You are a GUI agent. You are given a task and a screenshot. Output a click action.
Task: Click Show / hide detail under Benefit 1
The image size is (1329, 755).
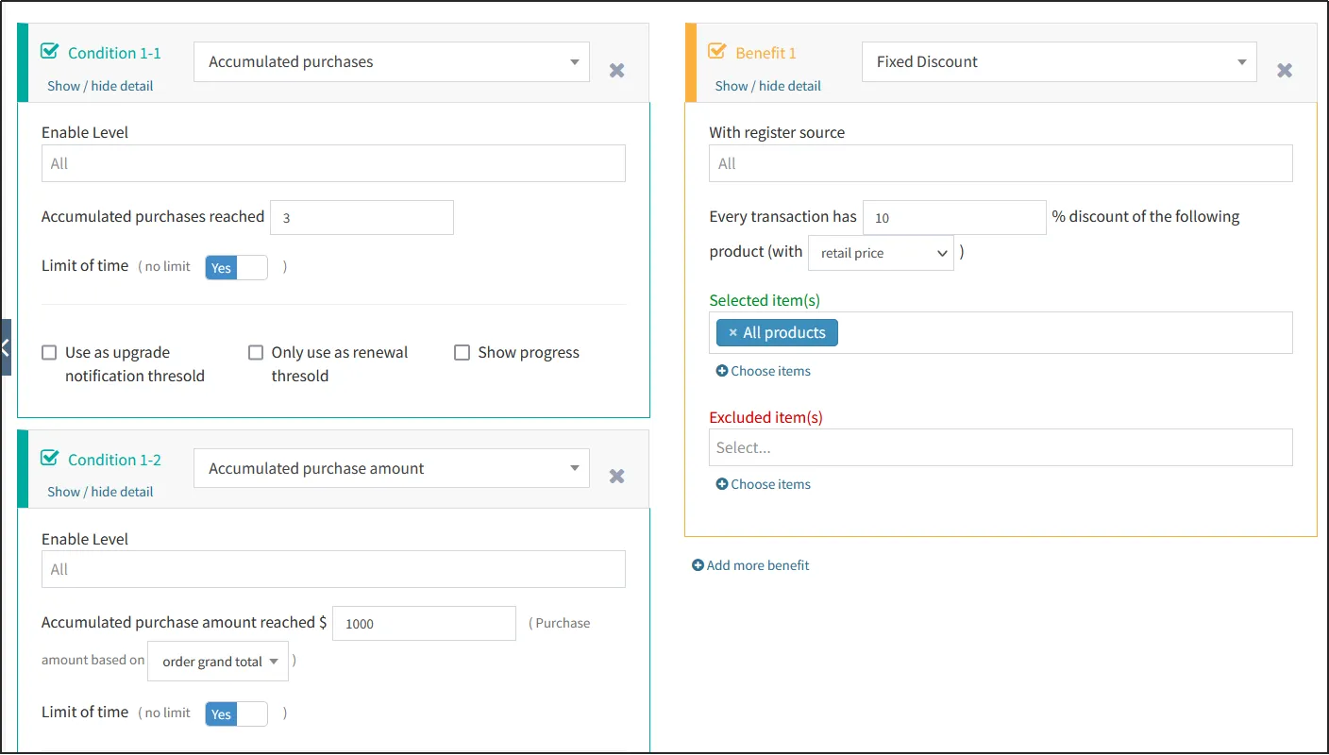pyautogui.click(x=767, y=86)
